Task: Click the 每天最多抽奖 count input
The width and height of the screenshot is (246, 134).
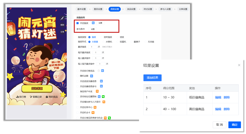Action: coord(97,53)
